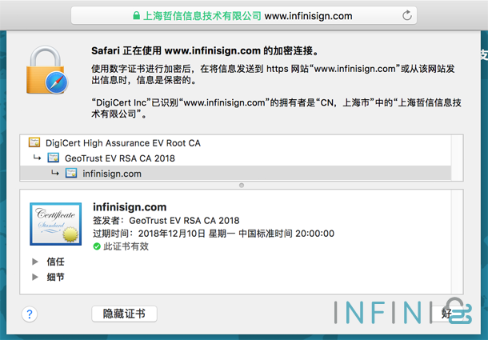Click the green lock icon in address bar
Screen dimensions: 488x340
[x=136, y=15]
